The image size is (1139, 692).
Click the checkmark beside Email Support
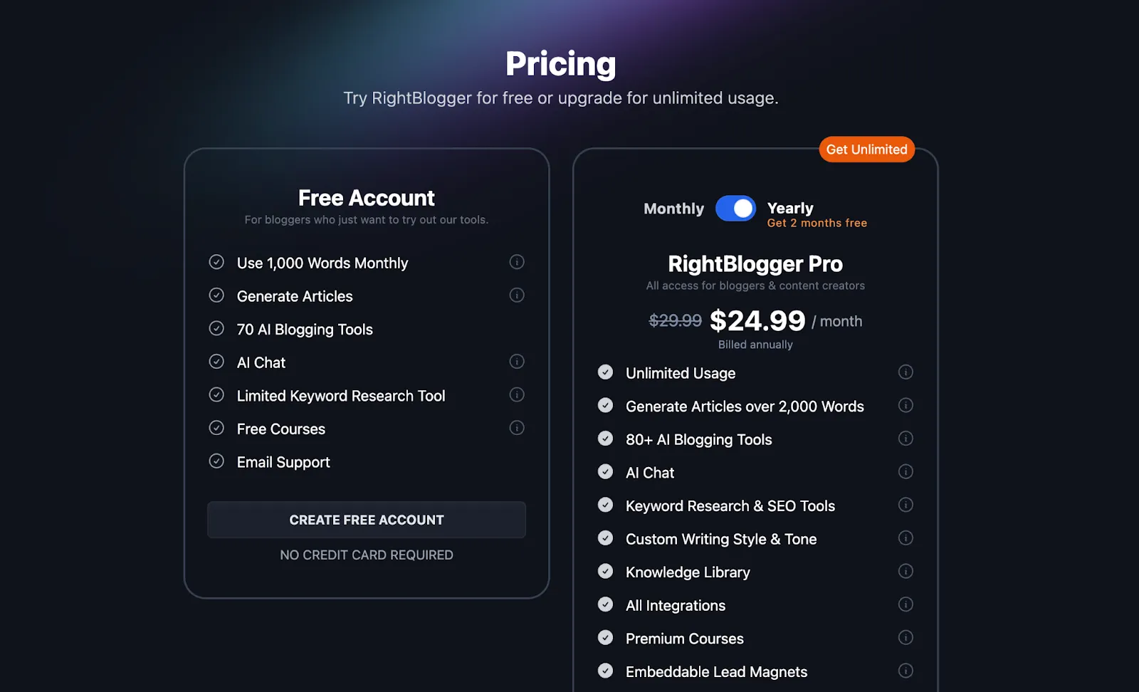click(216, 461)
